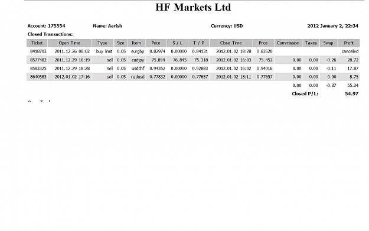Select ticket number 8577482
The image size is (369, 231).
pos(38,60)
